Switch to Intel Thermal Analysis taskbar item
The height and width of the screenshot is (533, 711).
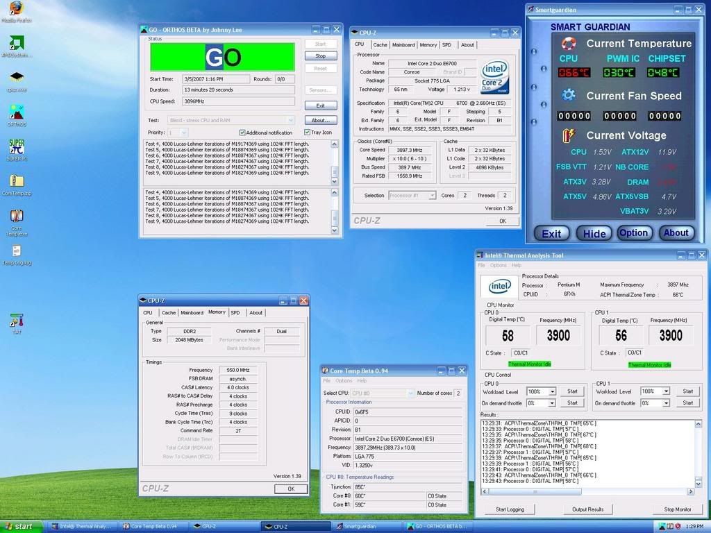point(82,527)
